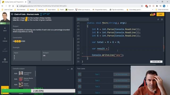
Task: Click the browser forward arrow
Action: coord(6,6)
